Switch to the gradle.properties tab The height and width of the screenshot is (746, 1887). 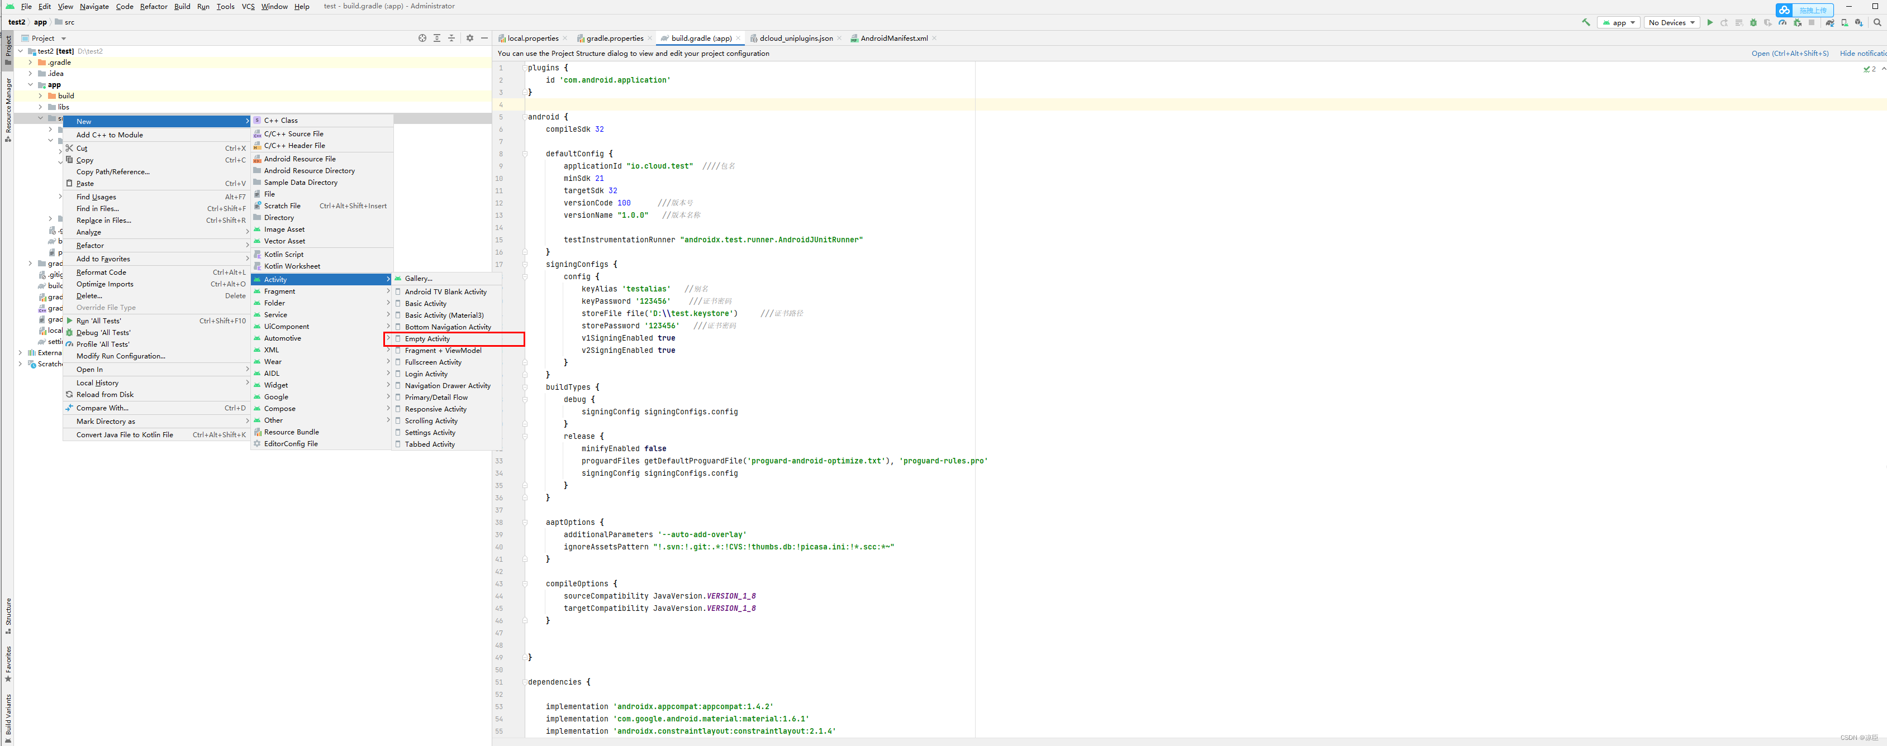point(615,38)
